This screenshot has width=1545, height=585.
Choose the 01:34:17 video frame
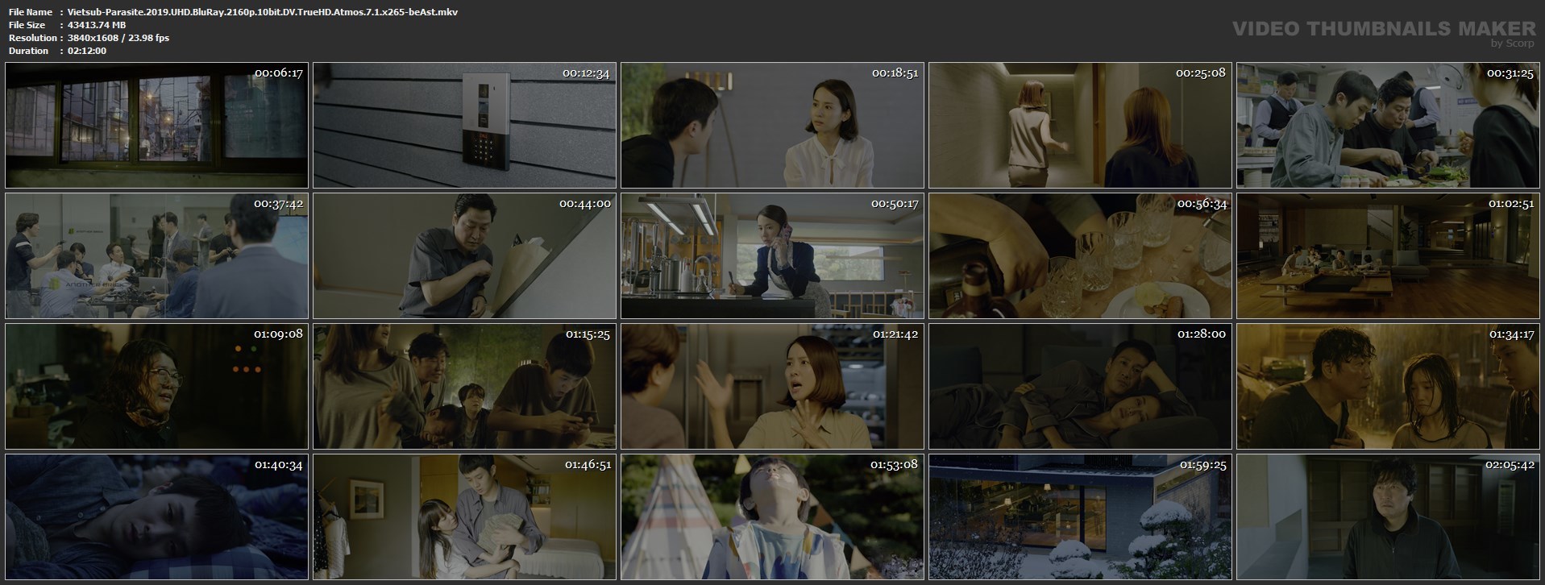click(x=1388, y=386)
